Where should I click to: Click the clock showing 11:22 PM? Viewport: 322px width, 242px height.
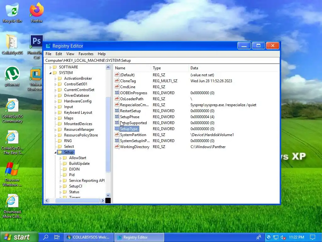296,237
